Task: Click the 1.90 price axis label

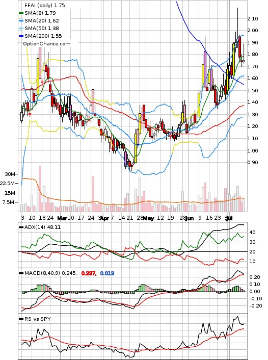Action: (x=252, y=42)
